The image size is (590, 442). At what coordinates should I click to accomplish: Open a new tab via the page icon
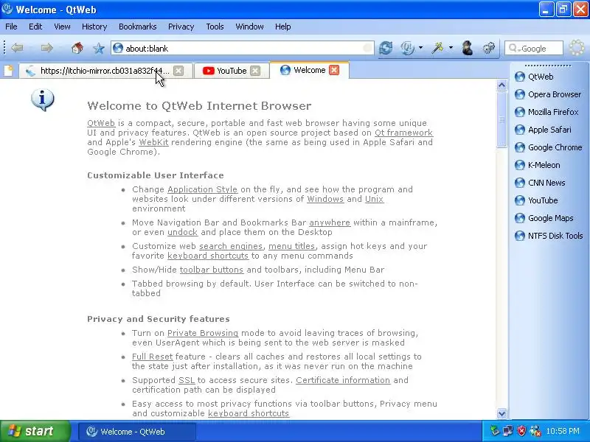(9, 71)
